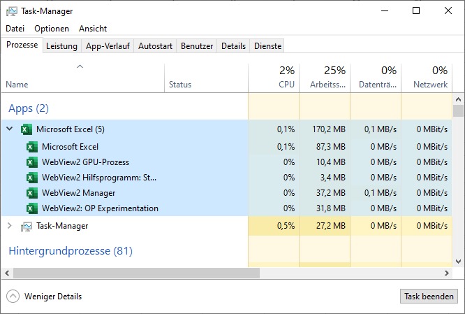Click vertical scrollbar down arrow
Screen dimensions: 465x314
tap(458, 262)
